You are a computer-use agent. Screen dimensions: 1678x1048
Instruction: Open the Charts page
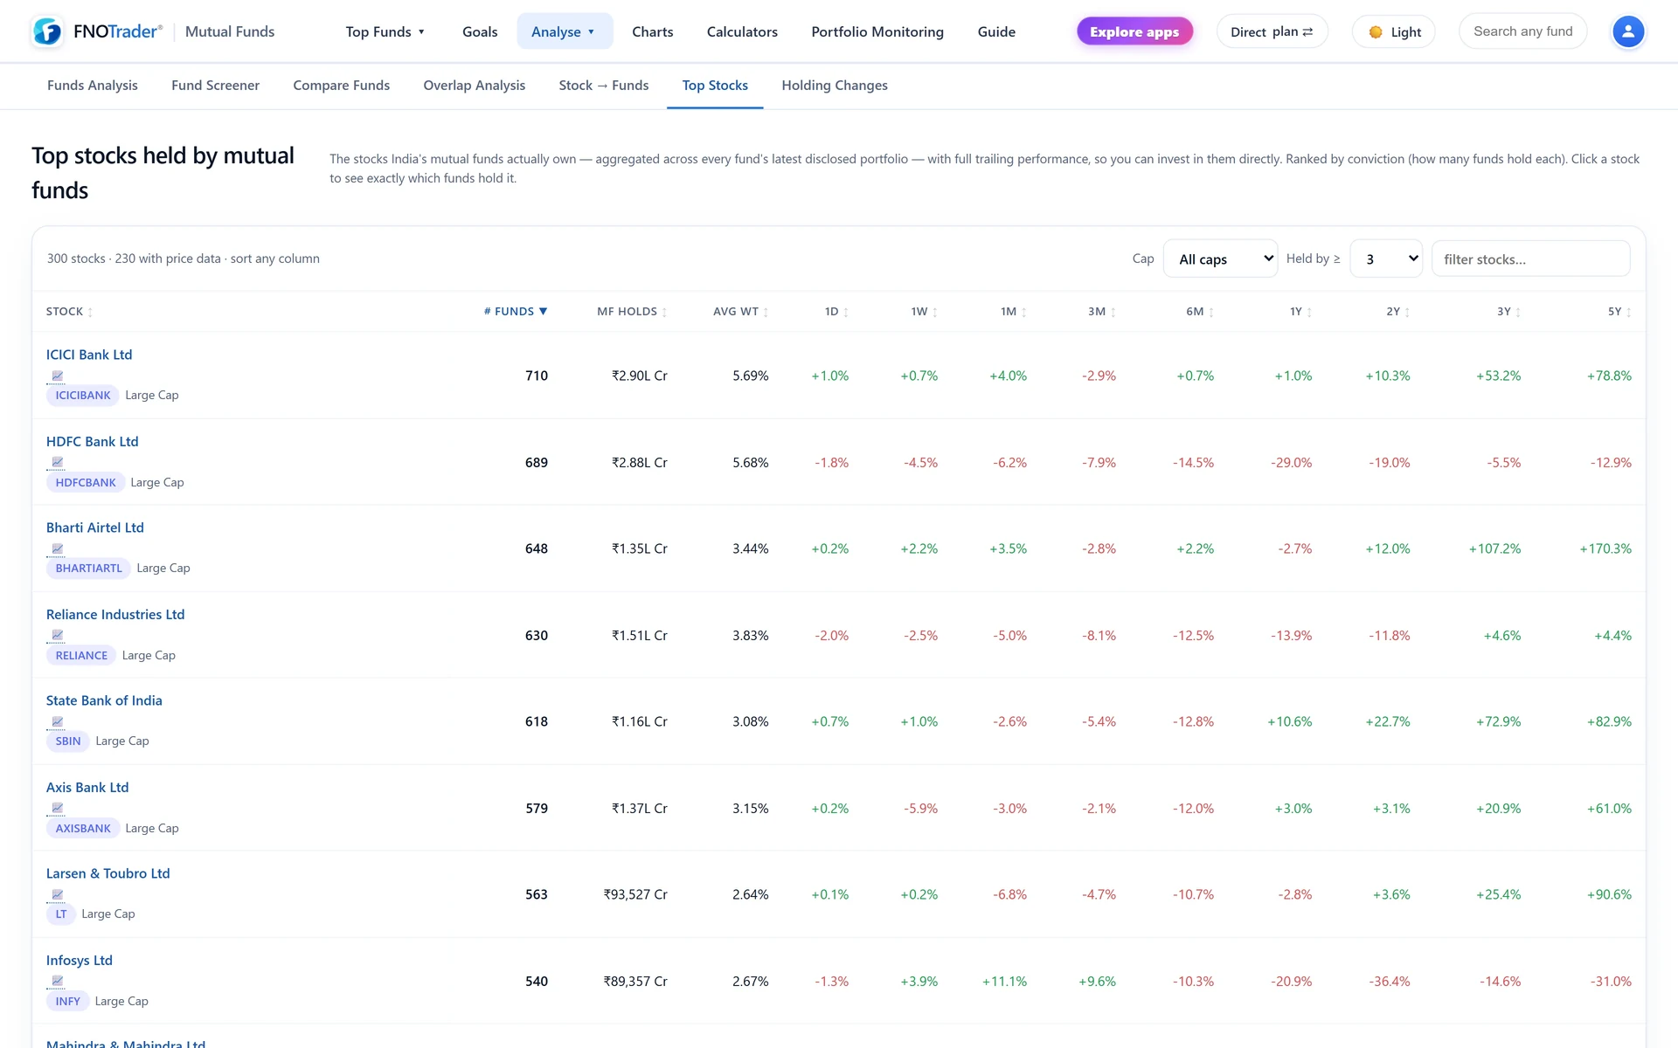pos(653,31)
